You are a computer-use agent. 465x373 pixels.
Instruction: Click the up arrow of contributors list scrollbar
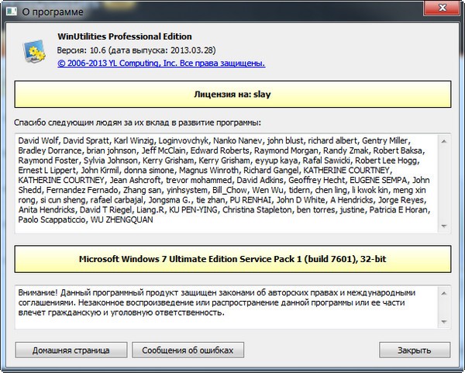444,140
